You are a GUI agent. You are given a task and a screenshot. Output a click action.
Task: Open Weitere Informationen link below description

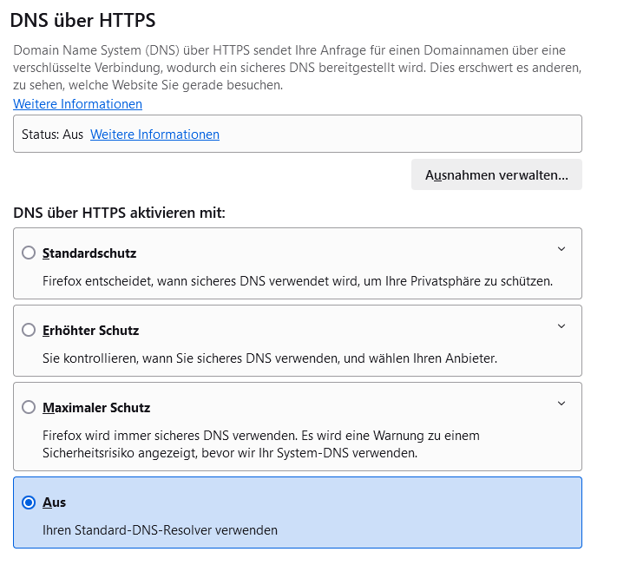[77, 104]
